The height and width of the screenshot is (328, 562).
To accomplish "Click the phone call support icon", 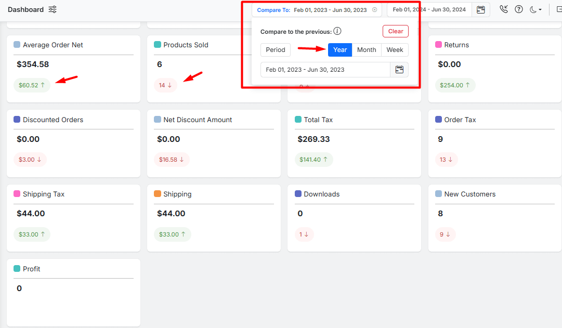I will (503, 9).
